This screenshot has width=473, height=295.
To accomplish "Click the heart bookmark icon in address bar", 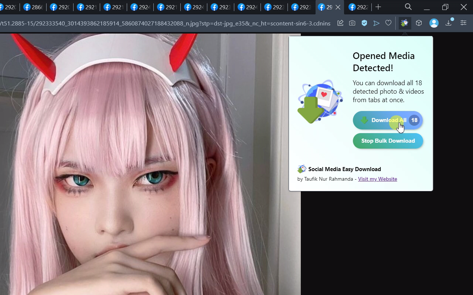I will [388, 23].
